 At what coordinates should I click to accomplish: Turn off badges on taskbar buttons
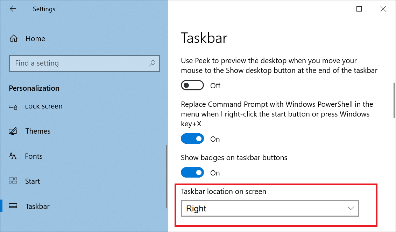click(x=192, y=172)
